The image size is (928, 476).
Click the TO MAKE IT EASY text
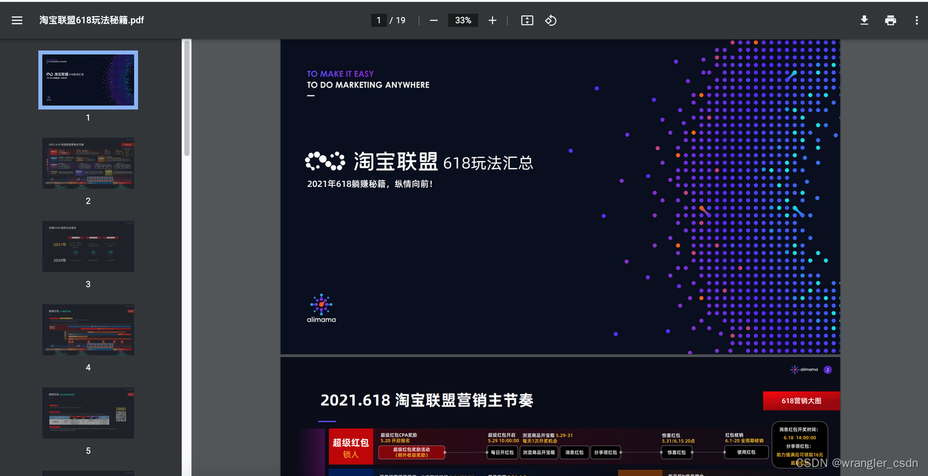click(340, 74)
